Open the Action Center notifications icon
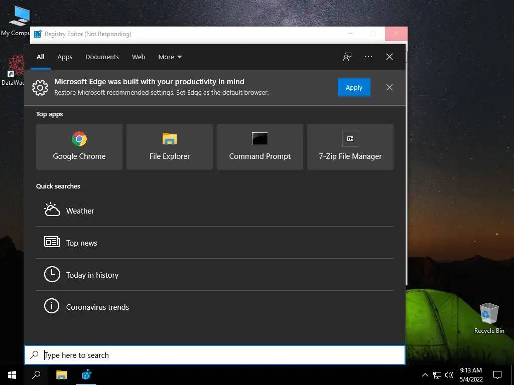 coord(497,375)
